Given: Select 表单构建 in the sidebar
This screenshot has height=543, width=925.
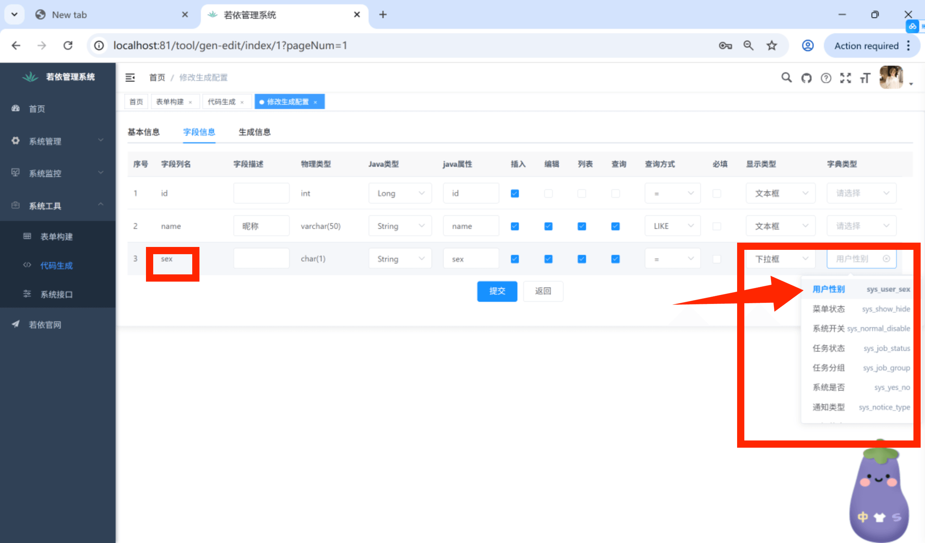Looking at the screenshot, I should [56, 236].
